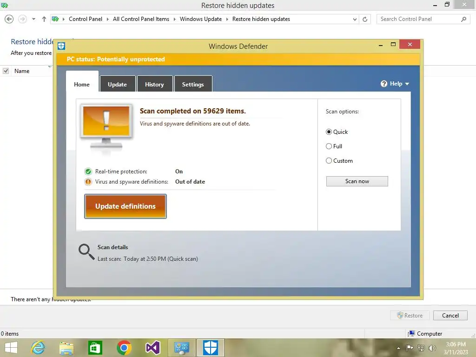Switch to the Update tab

click(117, 84)
